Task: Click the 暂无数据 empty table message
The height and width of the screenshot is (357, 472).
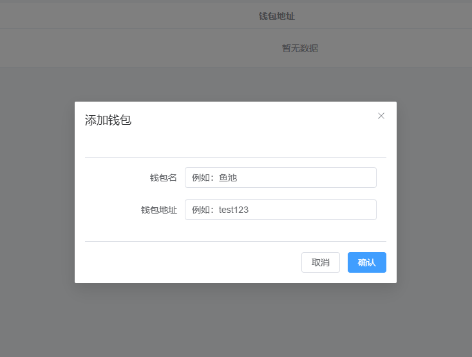Action: [x=299, y=48]
